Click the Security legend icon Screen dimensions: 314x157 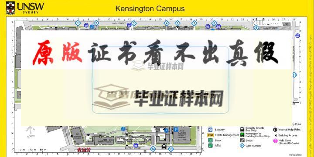(210, 130)
